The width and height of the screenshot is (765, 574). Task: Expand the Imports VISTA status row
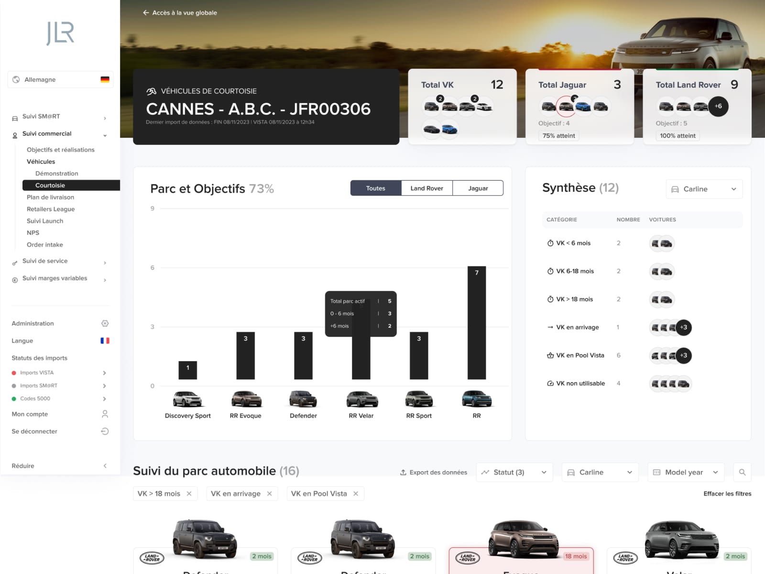60,373
